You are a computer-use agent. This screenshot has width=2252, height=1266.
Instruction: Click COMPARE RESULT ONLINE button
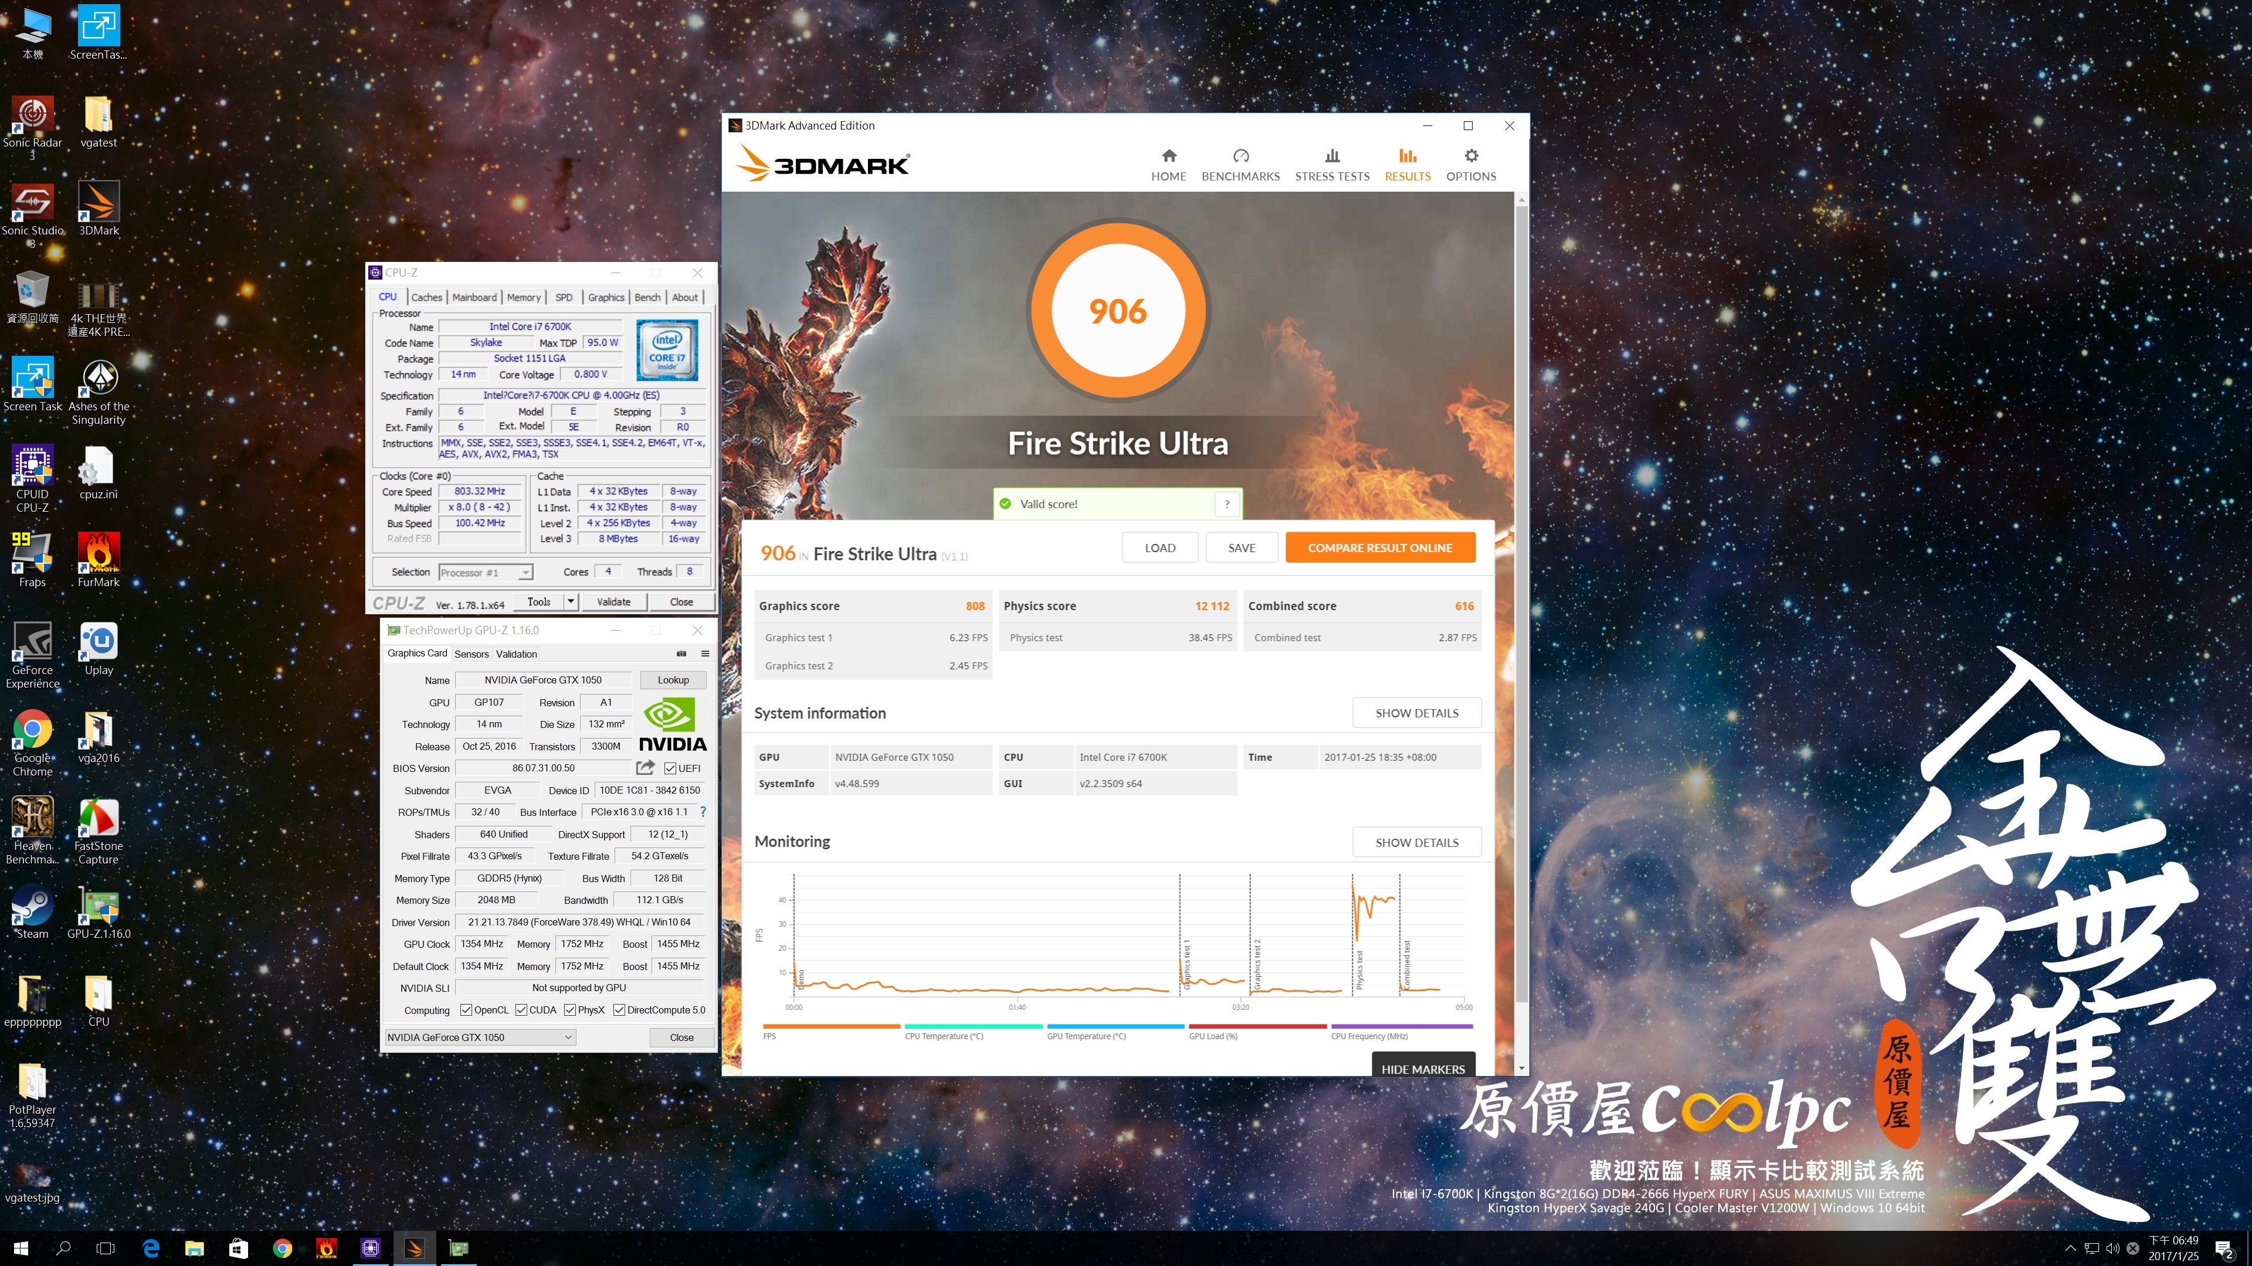click(x=1379, y=548)
